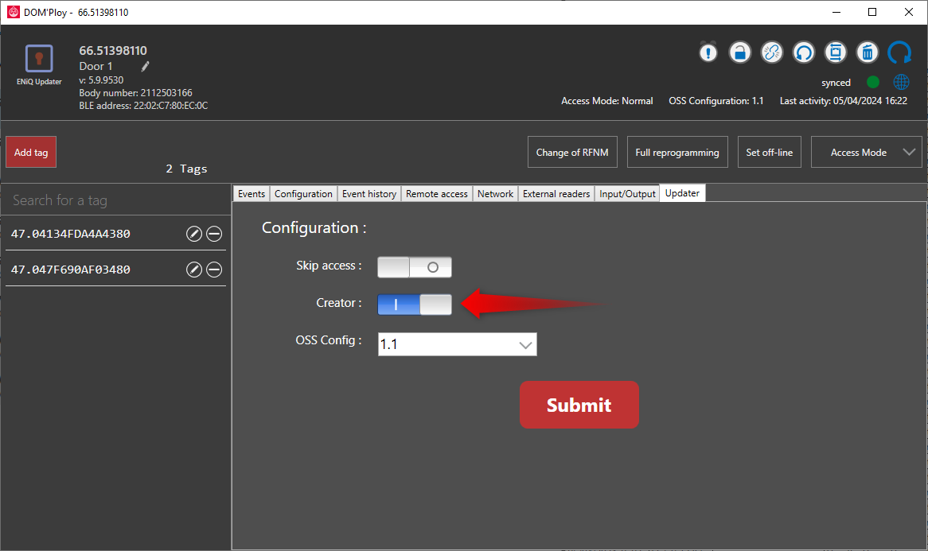Click the OSS Configuration: 1.1 status text
The image size is (928, 551).
[716, 101]
